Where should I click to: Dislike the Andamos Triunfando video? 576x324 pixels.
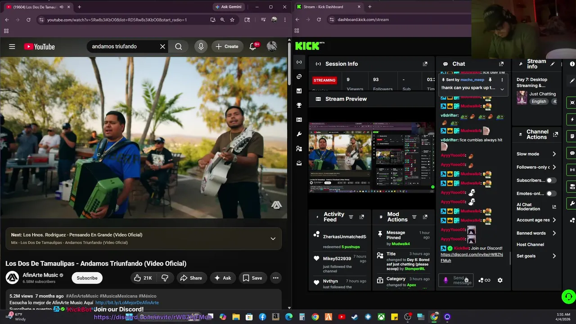(165, 278)
